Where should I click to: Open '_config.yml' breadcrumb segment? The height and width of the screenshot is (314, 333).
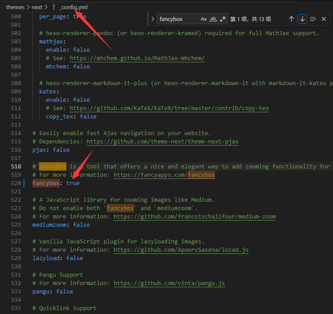point(73,7)
